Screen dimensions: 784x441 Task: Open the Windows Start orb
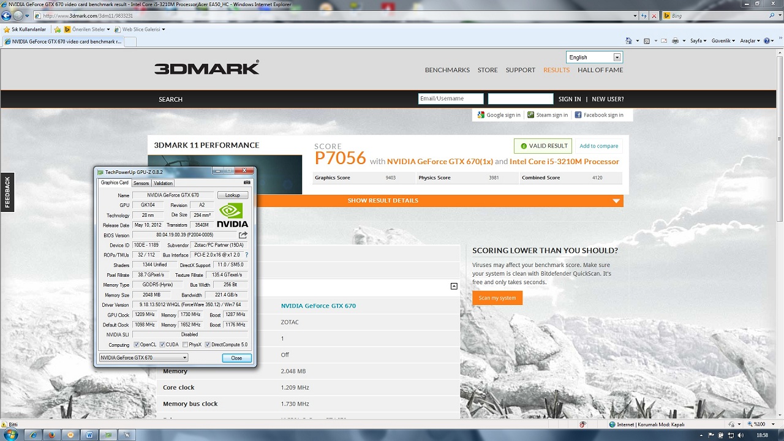coord(11,435)
